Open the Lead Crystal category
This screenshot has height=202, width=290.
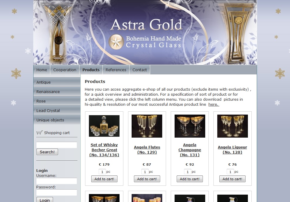point(57,110)
